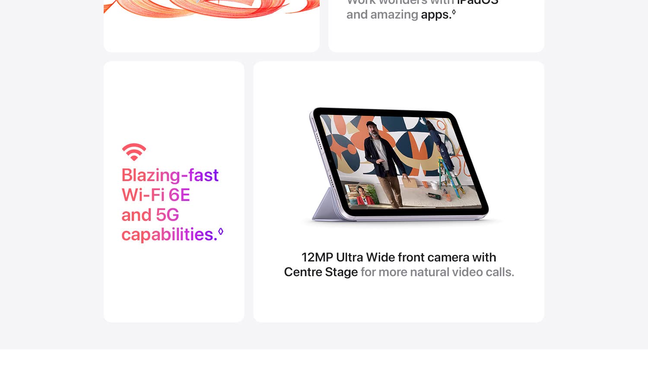
Task: Click the Centre Stage text
Action: (x=321, y=272)
